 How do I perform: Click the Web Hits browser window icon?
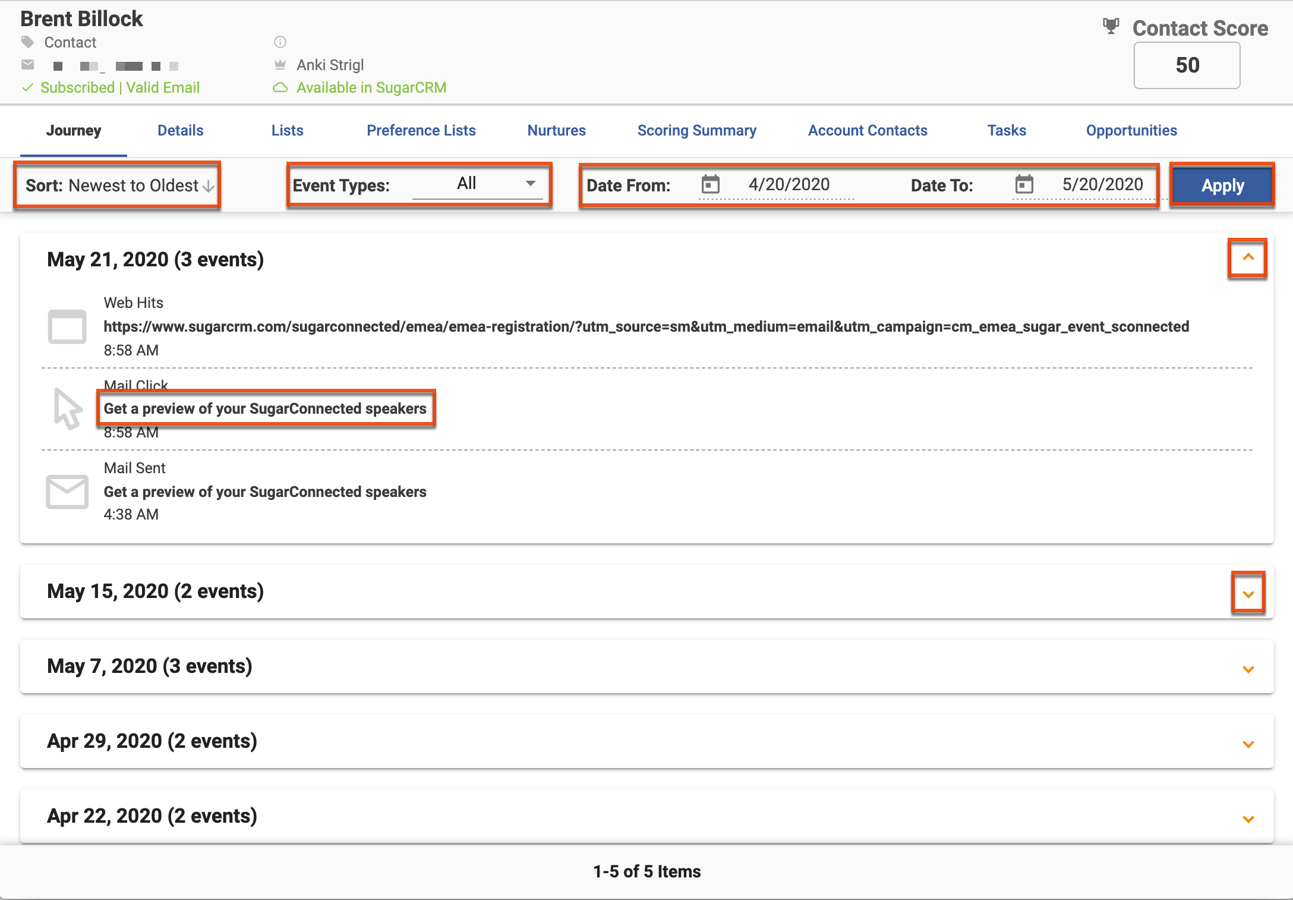[x=67, y=326]
